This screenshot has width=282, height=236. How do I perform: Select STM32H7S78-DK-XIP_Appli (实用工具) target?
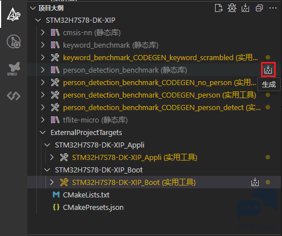pos(134,157)
